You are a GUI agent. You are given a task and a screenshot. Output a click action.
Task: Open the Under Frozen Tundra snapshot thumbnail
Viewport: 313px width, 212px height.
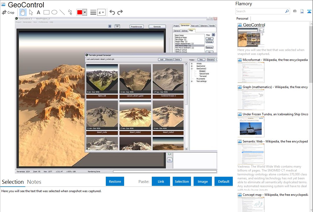tap(251, 127)
